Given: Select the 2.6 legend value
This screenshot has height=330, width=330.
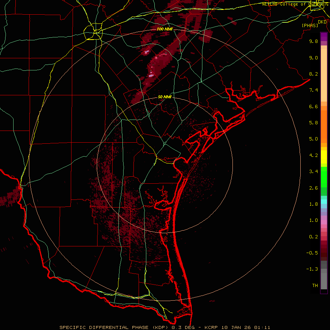Looking at the screenshot, I should tap(313, 188).
